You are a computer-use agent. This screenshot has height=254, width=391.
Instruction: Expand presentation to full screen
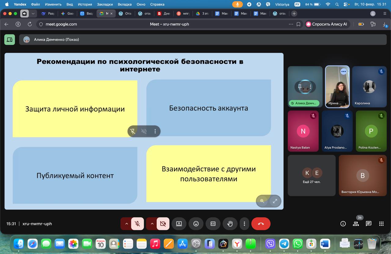pyautogui.click(x=275, y=201)
